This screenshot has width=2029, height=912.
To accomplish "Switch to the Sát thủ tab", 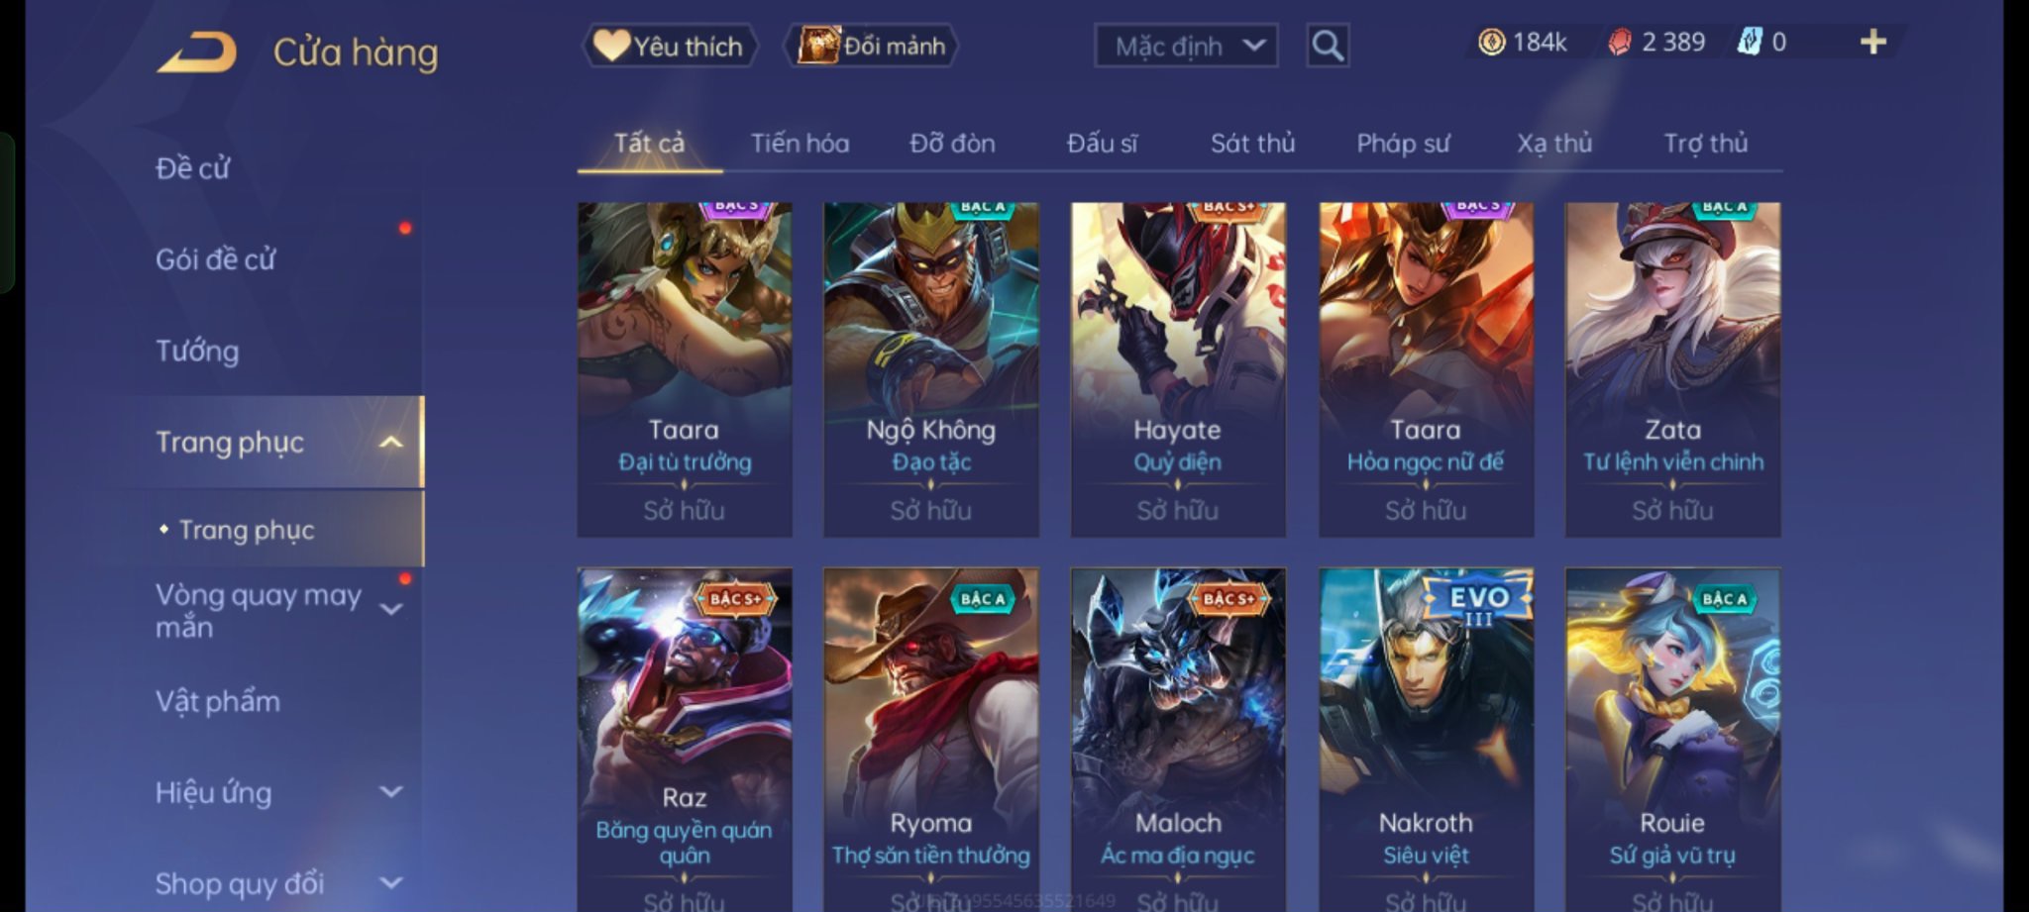I will [x=1252, y=144].
